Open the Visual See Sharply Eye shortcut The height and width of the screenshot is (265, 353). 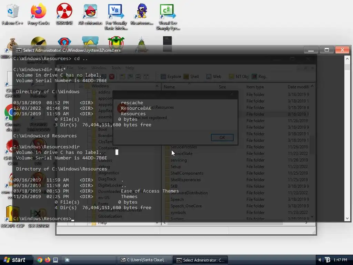point(168,17)
